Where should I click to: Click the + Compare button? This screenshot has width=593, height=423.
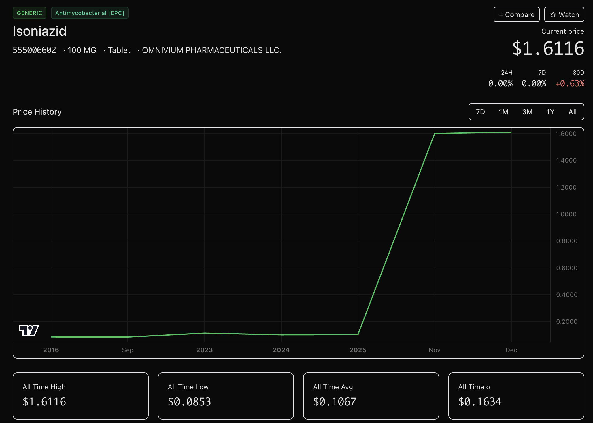click(x=516, y=14)
